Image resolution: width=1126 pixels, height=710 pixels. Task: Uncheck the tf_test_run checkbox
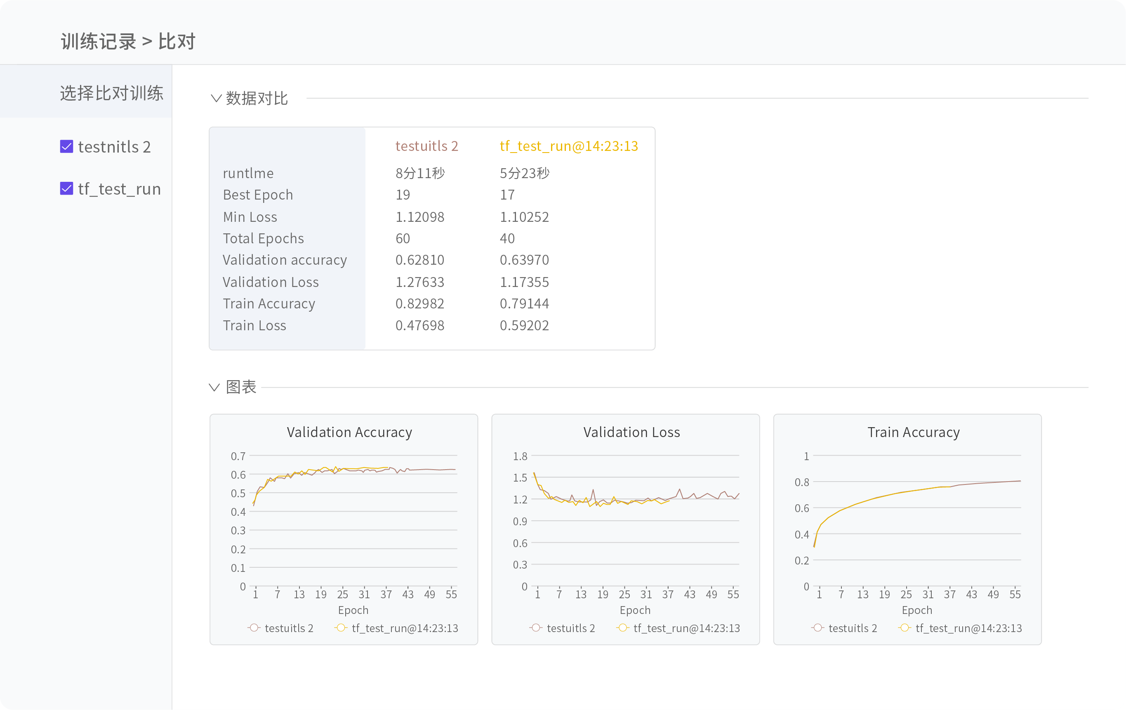coord(66,188)
